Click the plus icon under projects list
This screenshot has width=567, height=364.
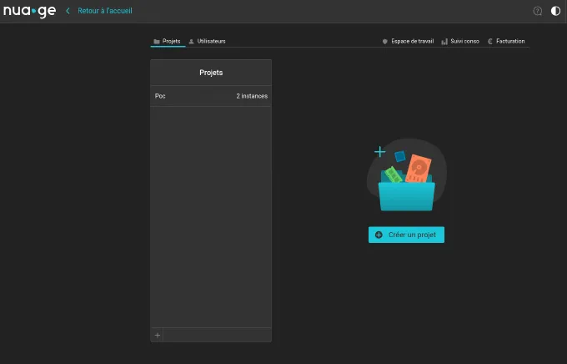pyautogui.click(x=158, y=336)
